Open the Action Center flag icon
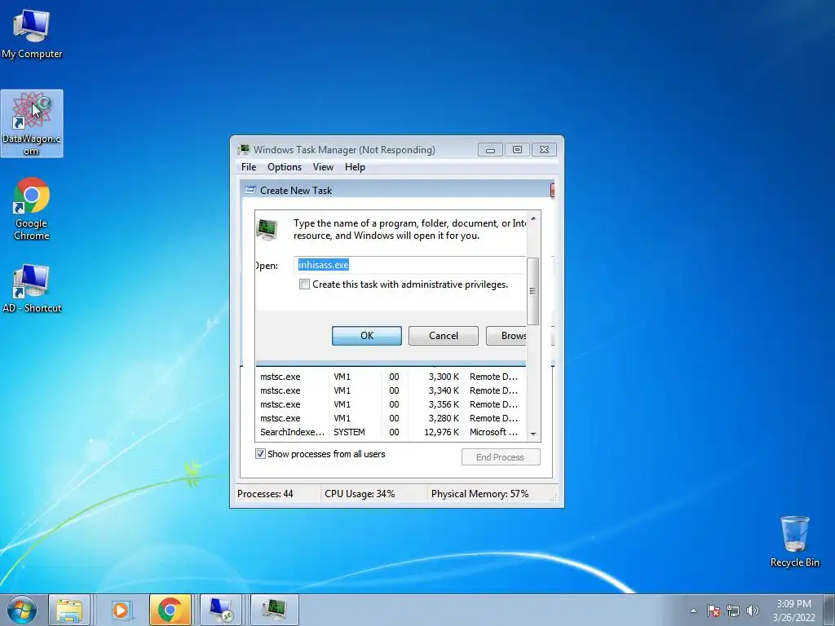Image resolution: width=835 pixels, height=626 pixels. point(714,611)
